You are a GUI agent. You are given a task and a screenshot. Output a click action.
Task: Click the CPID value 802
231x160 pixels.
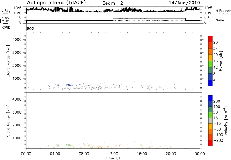coord(31,29)
